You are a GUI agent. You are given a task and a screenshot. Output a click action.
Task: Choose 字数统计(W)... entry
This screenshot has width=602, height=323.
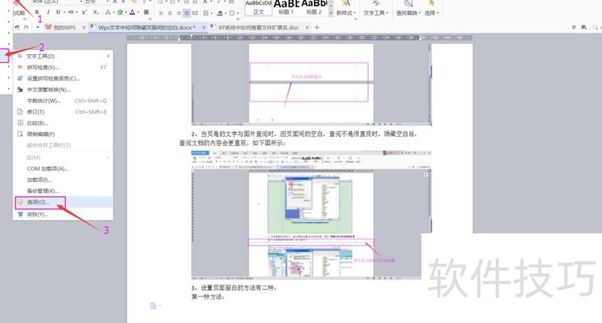click(63, 101)
